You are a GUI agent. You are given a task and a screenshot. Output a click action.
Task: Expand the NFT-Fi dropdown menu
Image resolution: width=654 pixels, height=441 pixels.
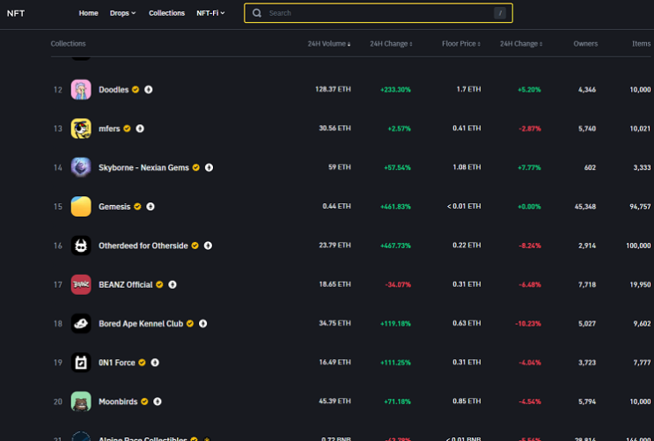(x=210, y=13)
